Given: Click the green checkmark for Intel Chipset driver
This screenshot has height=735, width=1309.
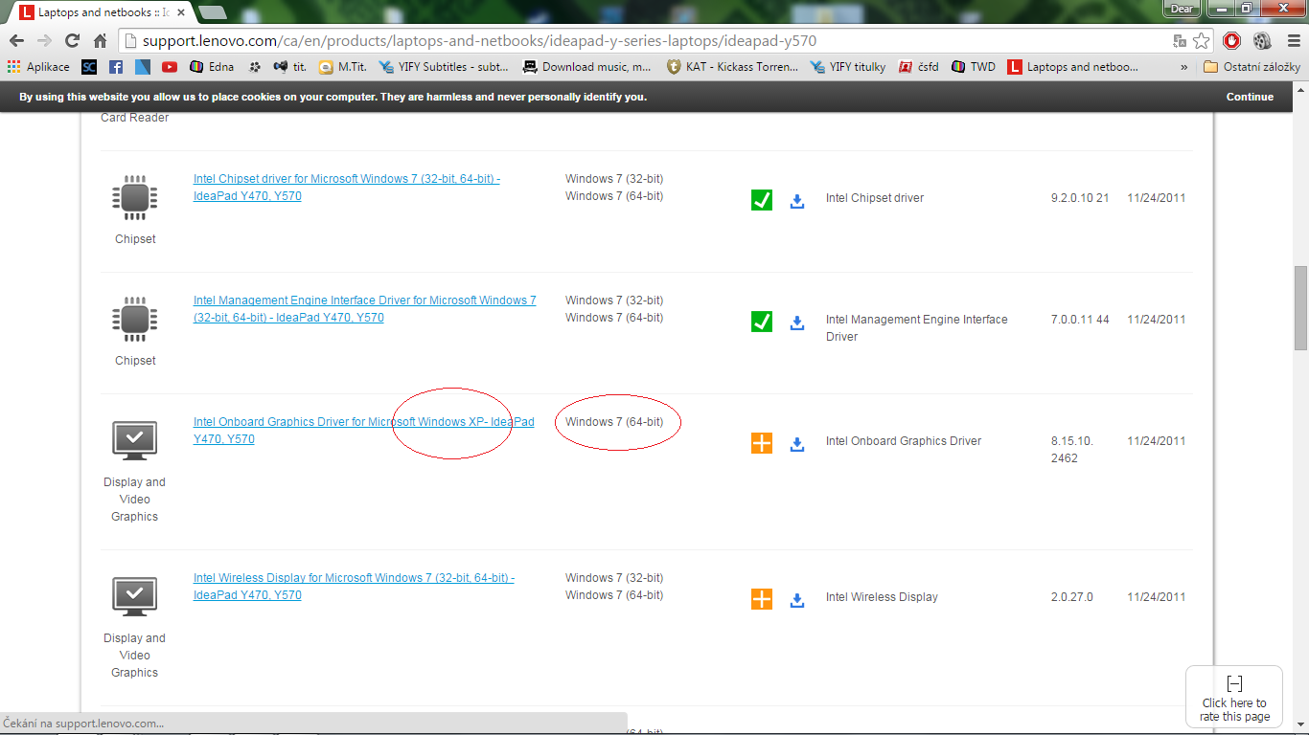Looking at the screenshot, I should [x=762, y=200].
